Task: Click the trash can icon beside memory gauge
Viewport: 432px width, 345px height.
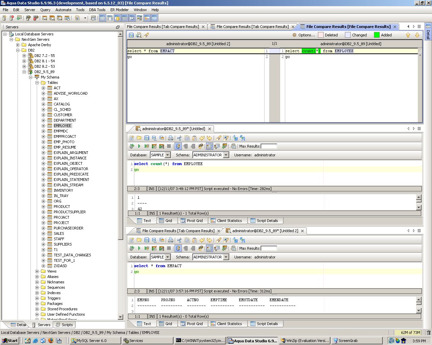Action: (x=428, y=333)
